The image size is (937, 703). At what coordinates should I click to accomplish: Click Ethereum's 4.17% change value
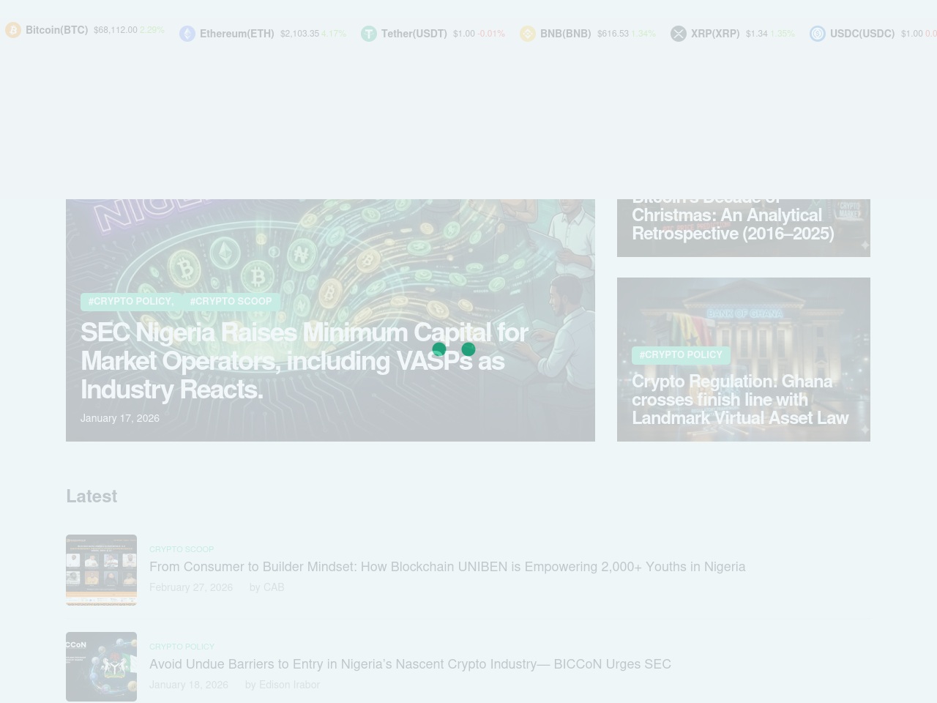(334, 34)
